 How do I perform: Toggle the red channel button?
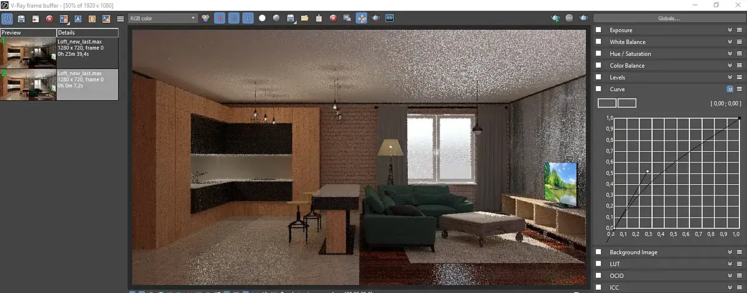click(220, 18)
